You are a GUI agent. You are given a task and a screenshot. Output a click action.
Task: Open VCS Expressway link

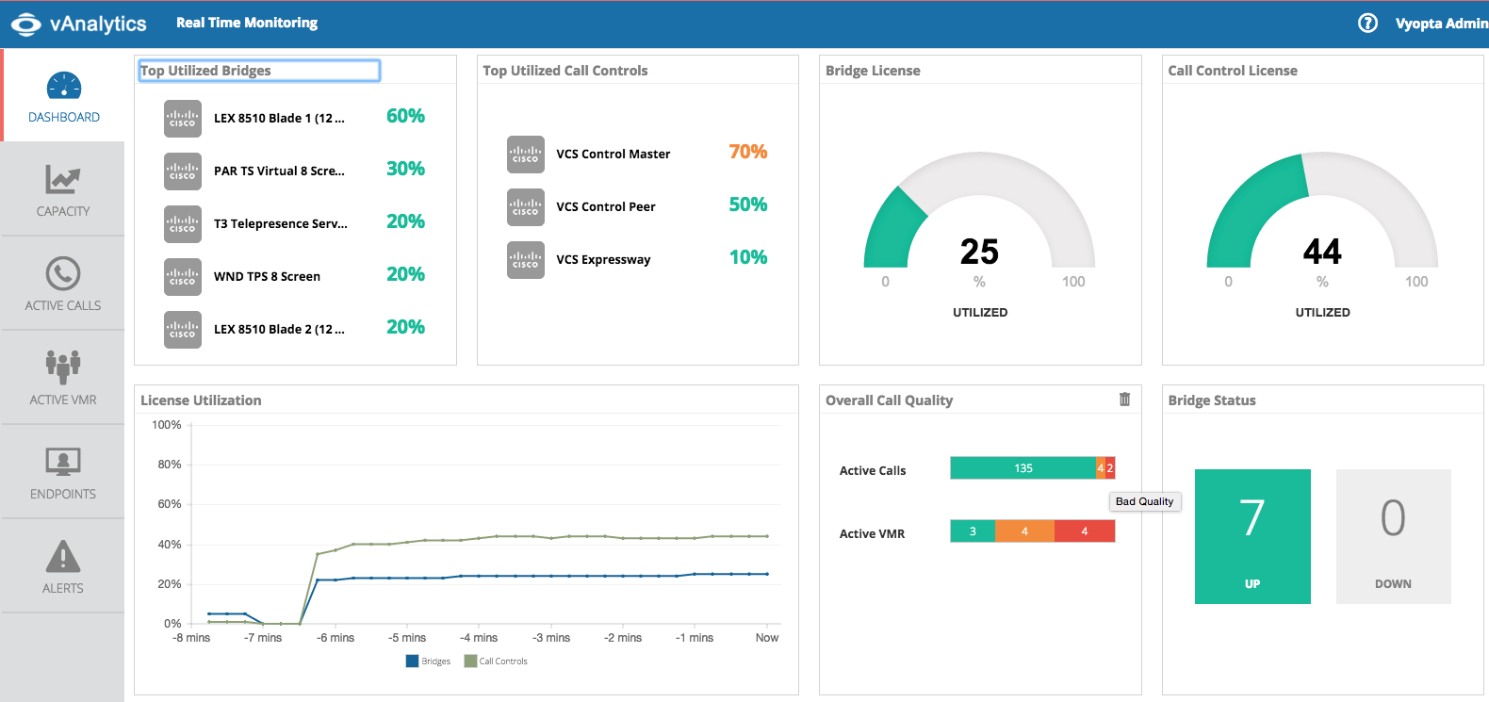click(603, 259)
